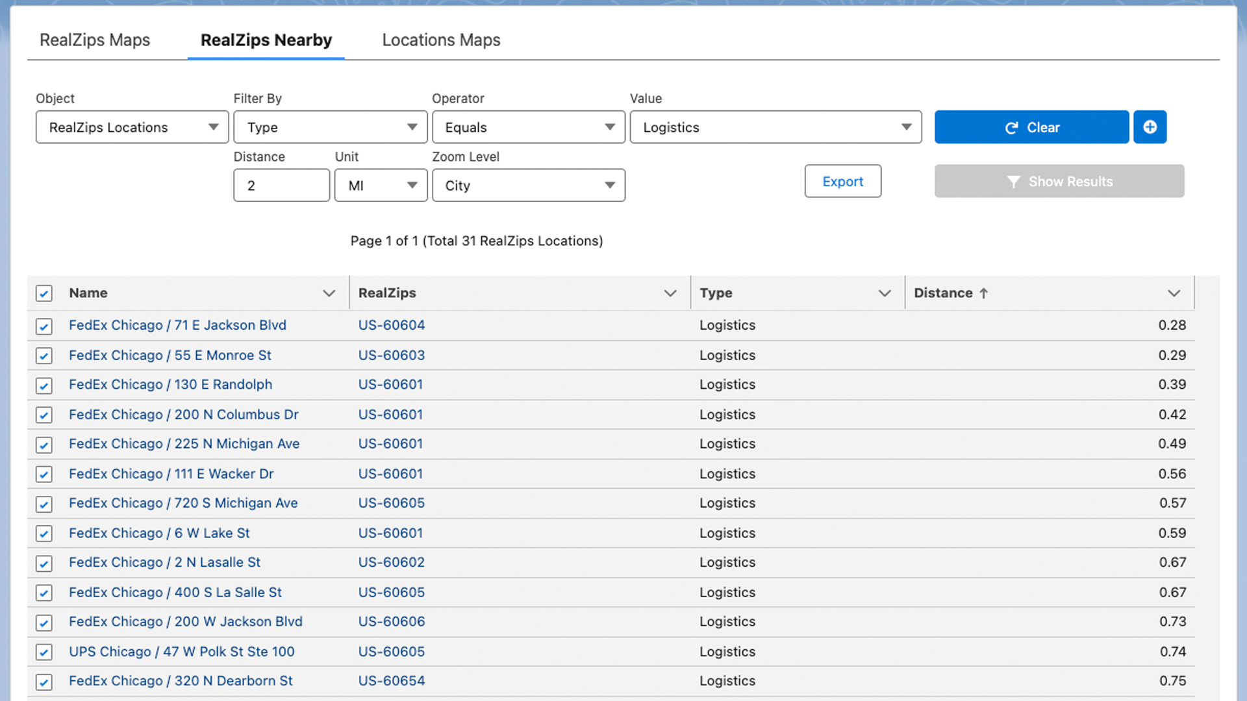Open the Zoom Level City dropdown

(528, 186)
